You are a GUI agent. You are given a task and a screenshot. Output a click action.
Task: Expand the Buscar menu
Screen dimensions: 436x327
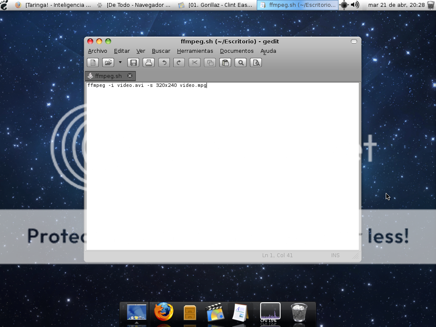point(161,51)
